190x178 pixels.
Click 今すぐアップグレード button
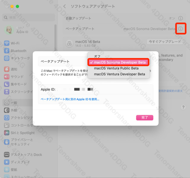pyautogui.click(x=165, y=42)
